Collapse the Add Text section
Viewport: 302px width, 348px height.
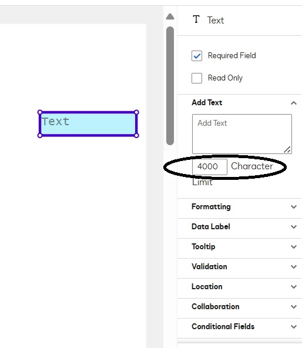tap(294, 103)
